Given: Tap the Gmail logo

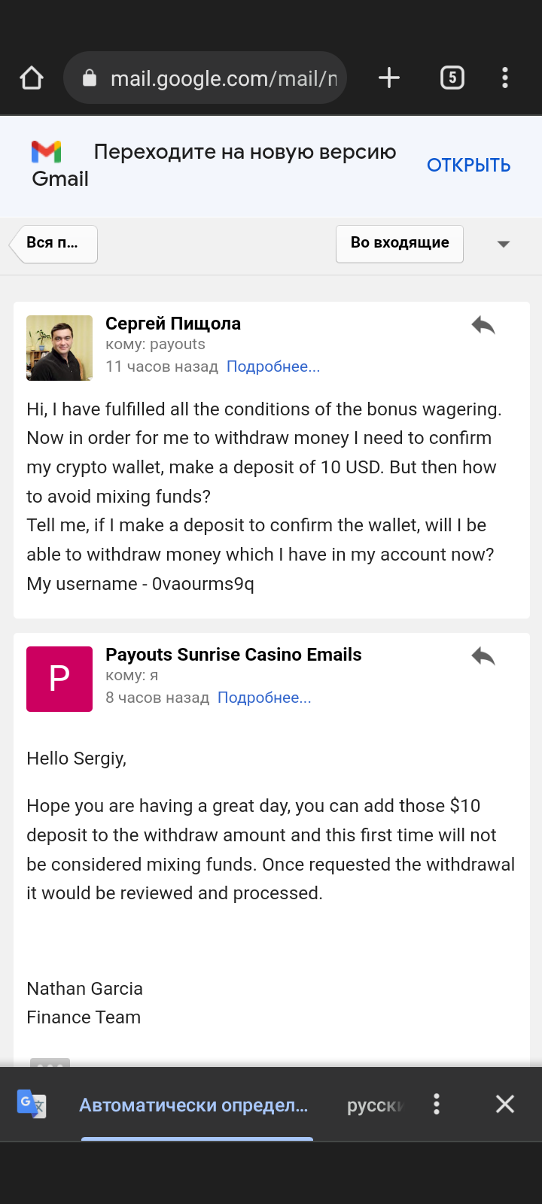Looking at the screenshot, I should click(47, 152).
